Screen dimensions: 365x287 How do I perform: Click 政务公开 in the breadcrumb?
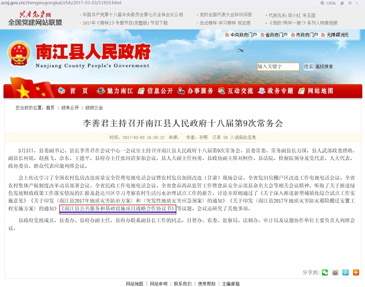pyautogui.click(x=70, y=108)
